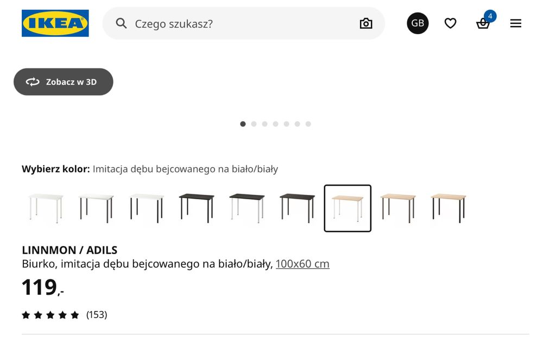The height and width of the screenshot is (341, 543).
Task: Open the GB profile avatar
Action: coord(418,23)
